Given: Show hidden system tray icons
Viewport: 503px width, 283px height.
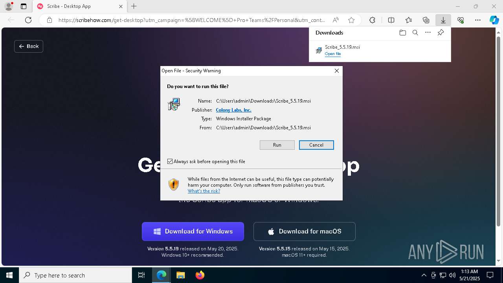Looking at the screenshot, I should 424,275.
